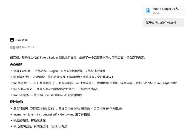Screen dimensions: 189x131
Task: Click the #FFB547 color code
Action: pyautogui.click(x=106, y=109)
